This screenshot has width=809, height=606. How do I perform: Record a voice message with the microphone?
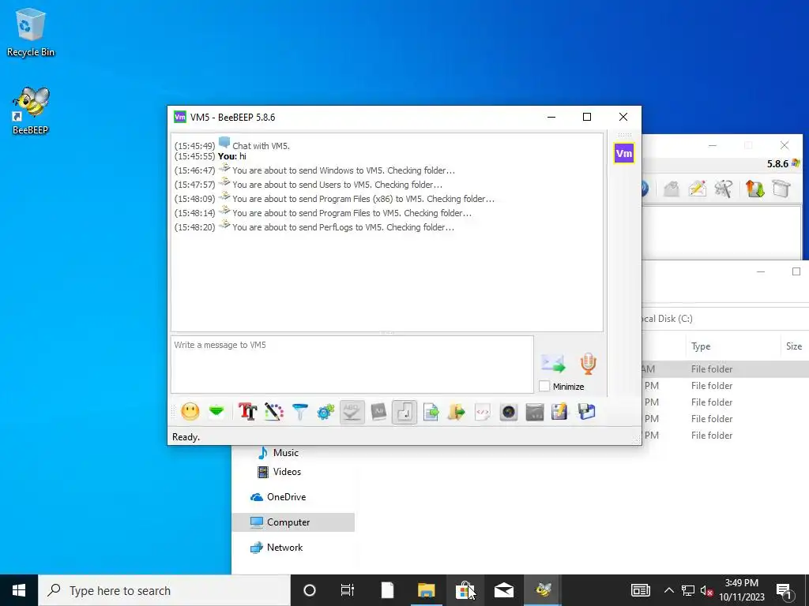588,363
